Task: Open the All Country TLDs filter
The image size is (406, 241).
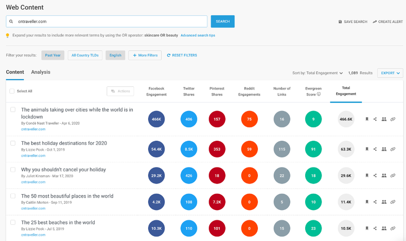Action: click(85, 55)
